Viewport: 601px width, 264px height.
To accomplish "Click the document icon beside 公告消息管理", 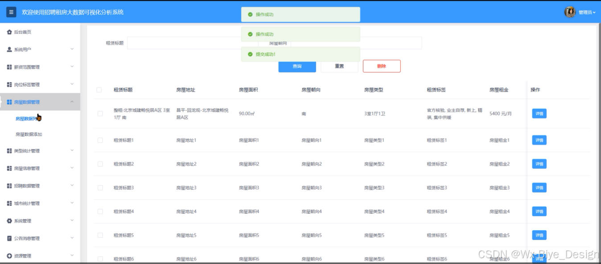I will pos(9,238).
